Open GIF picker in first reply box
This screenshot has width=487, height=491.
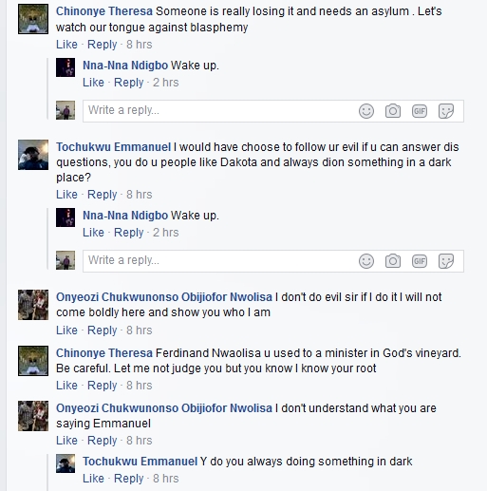pyautogui.click(x=420, y=111)
